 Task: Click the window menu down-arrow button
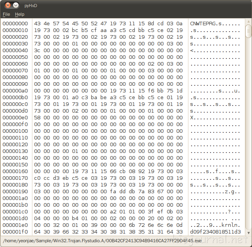click(x=16, y=5)
